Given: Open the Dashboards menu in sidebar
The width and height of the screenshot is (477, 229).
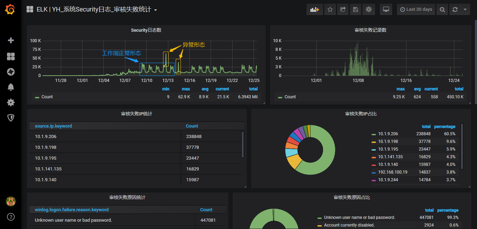Looking at the screenshot, I should click(10, 56).
